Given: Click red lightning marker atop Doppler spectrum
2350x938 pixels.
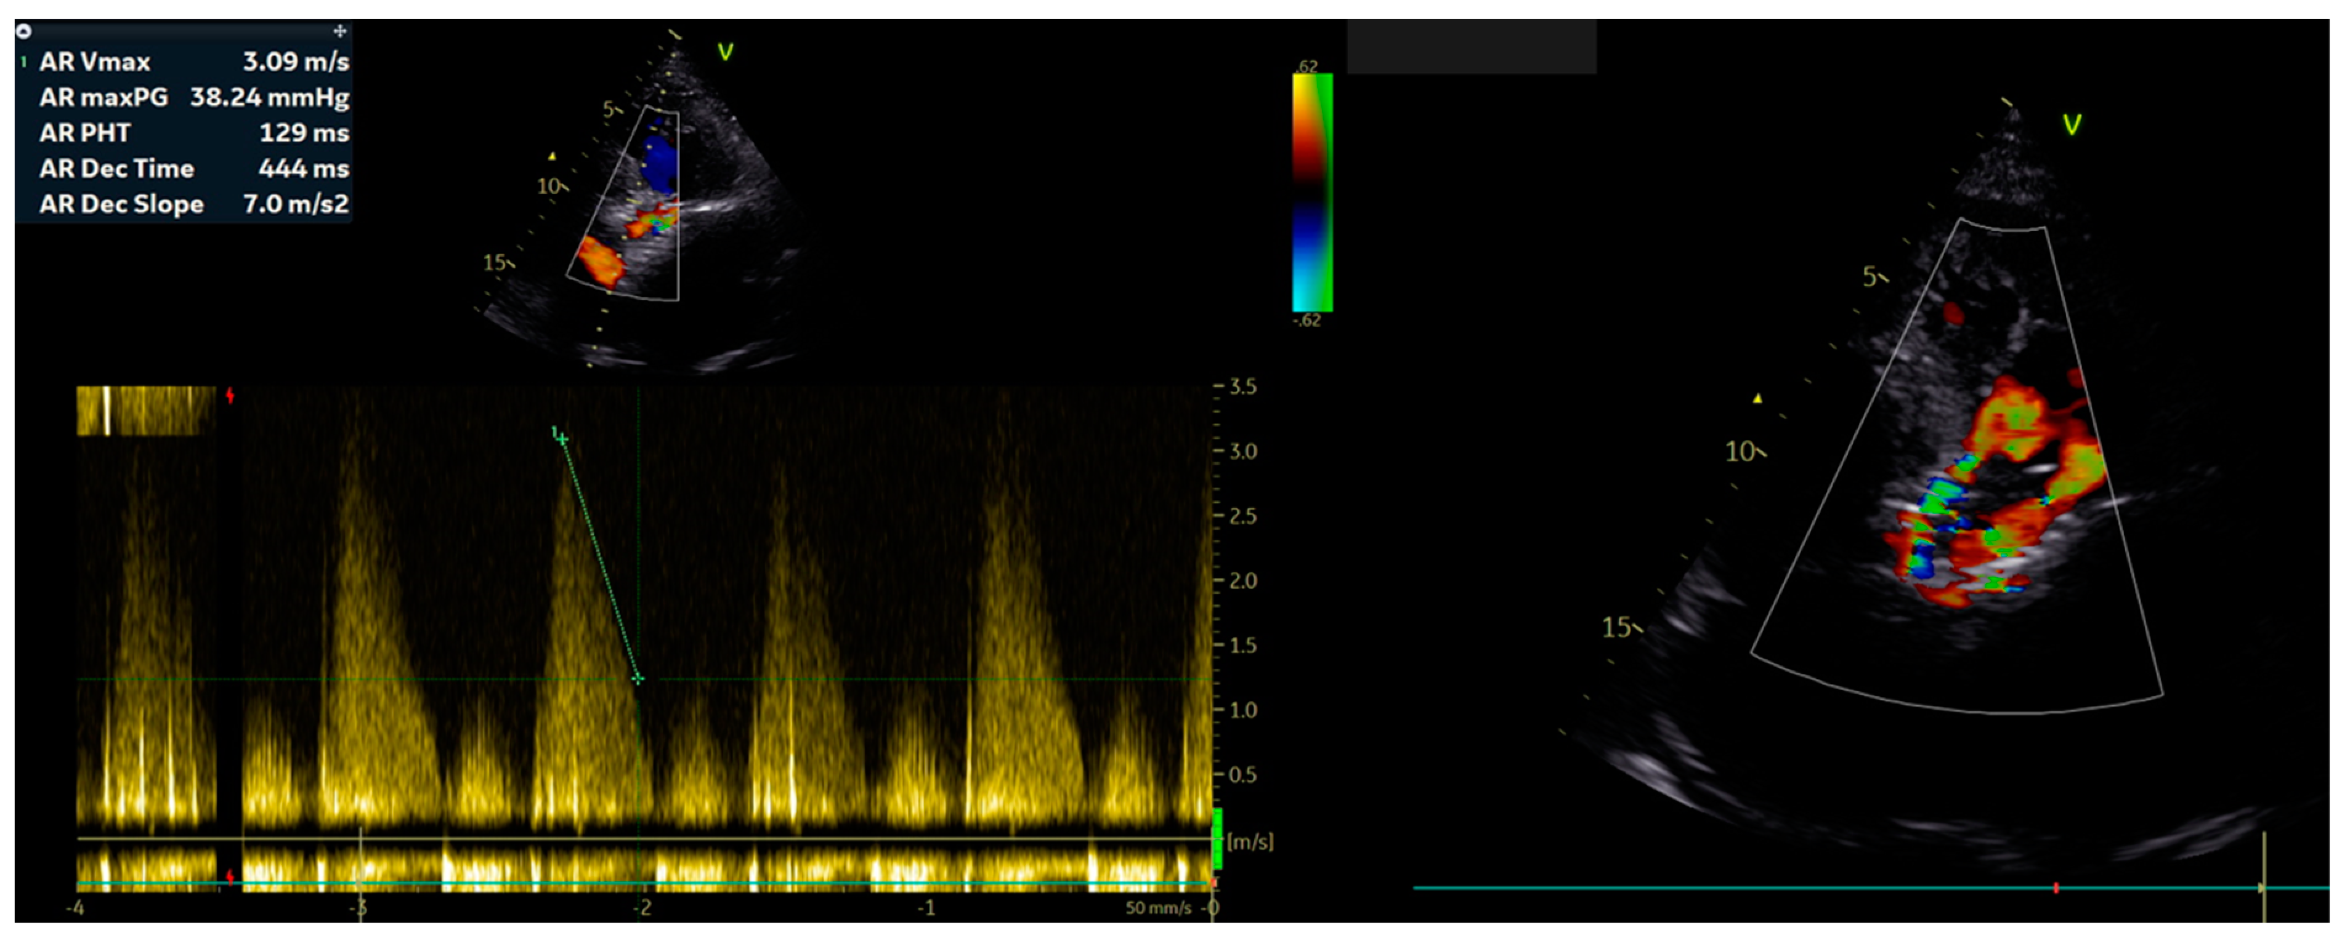Looking at the screenshot, I should 231,395.
